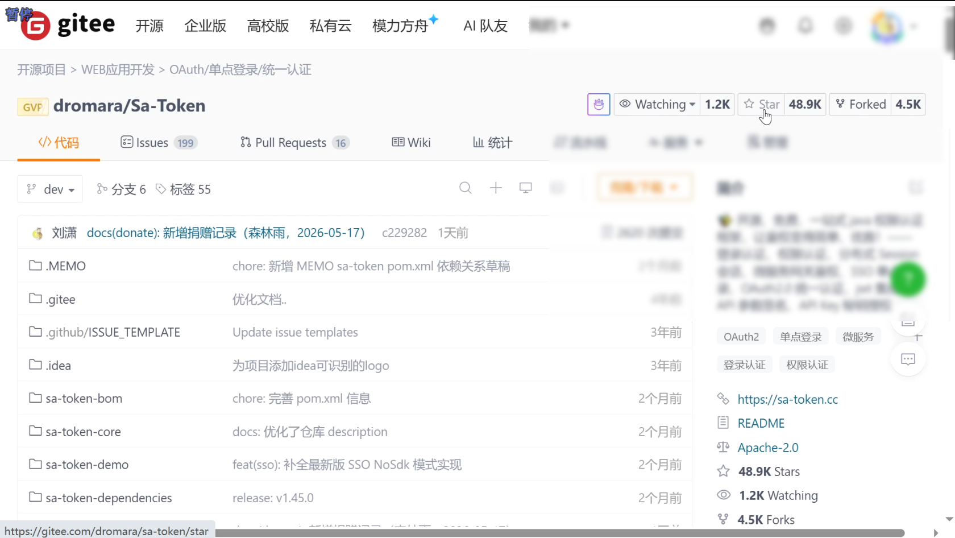Open the 模力方舟 menu item
Screen dimensions: 955x538
(405, 25)
